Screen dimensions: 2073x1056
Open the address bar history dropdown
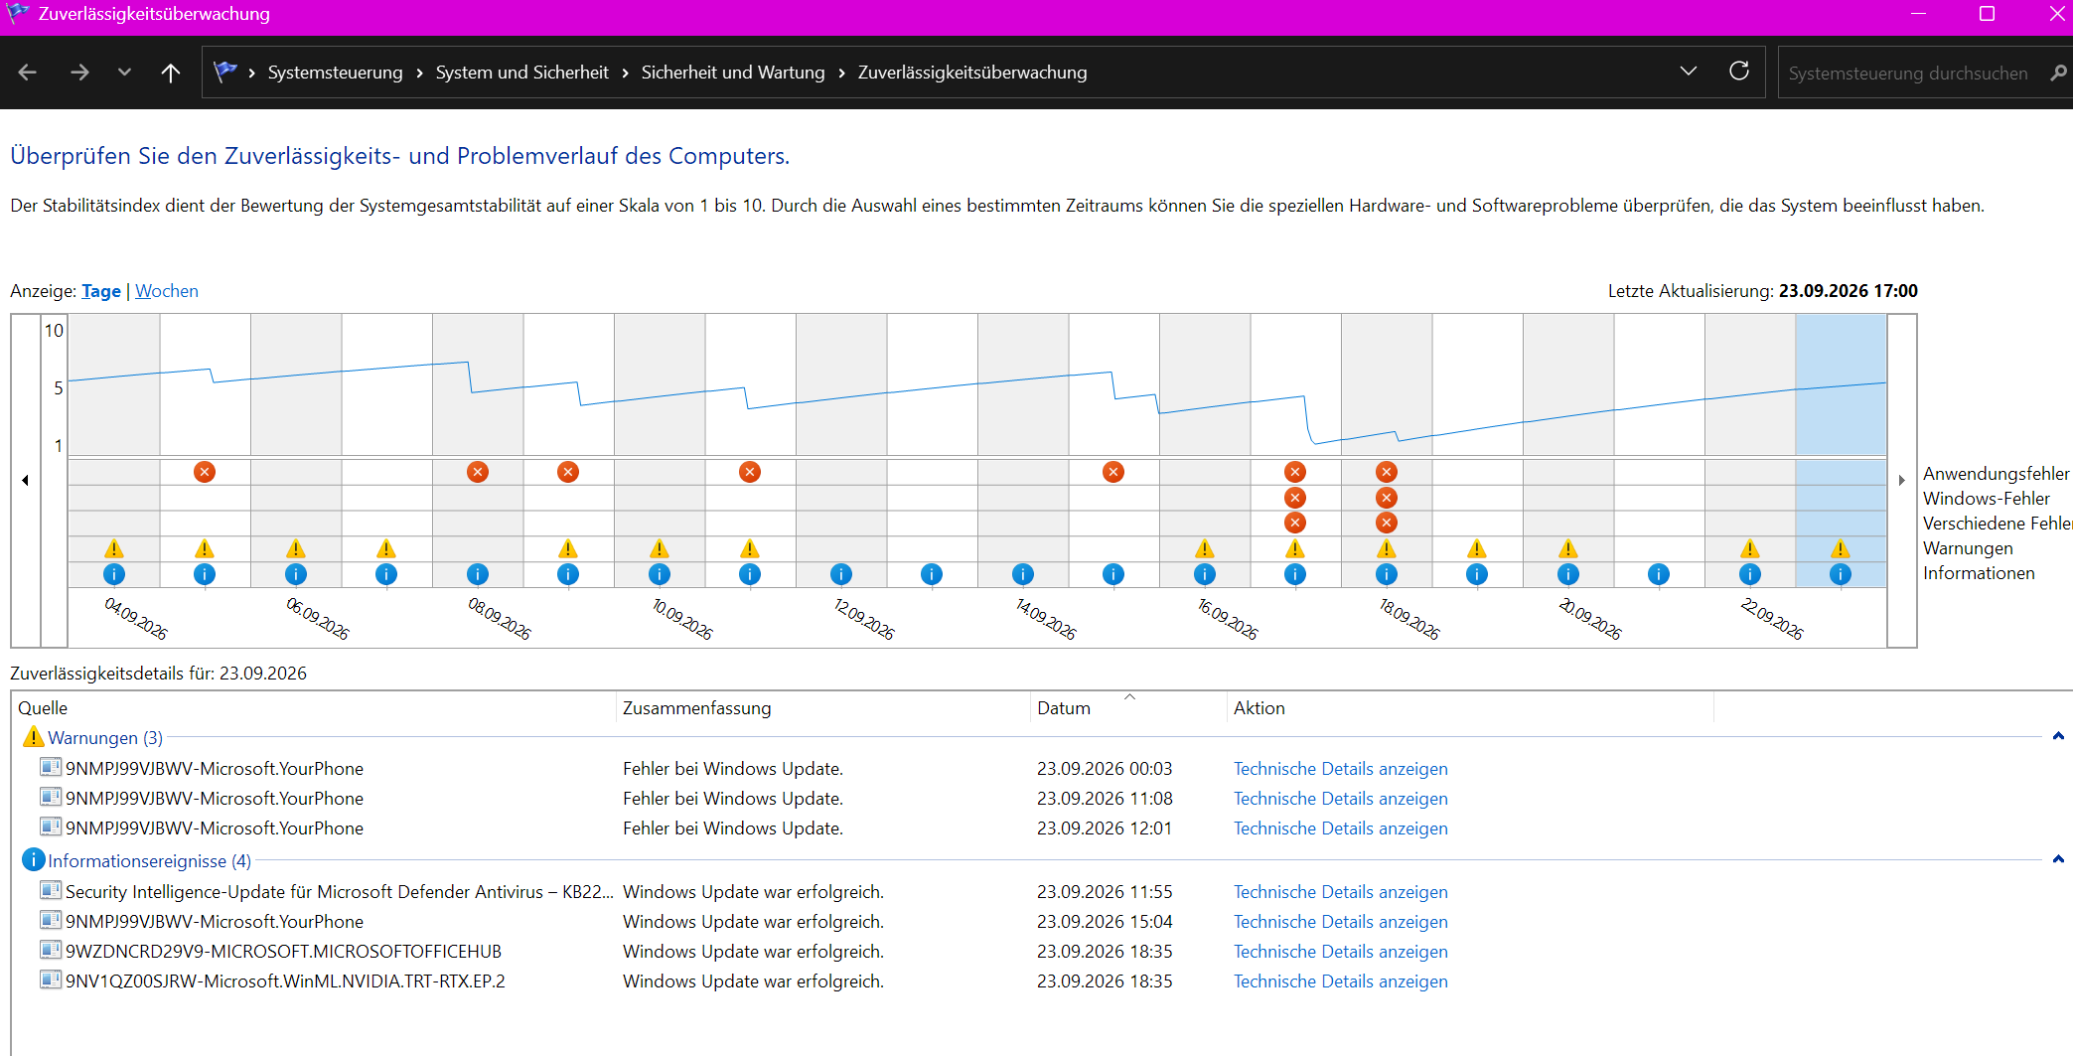click(x=1689, y=72)
